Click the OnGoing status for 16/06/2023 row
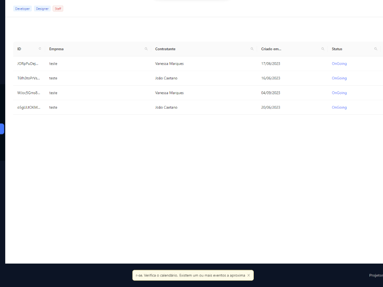The width and height of the screenshot is (383, 287). pyautogui.click(x=339, y=78)
